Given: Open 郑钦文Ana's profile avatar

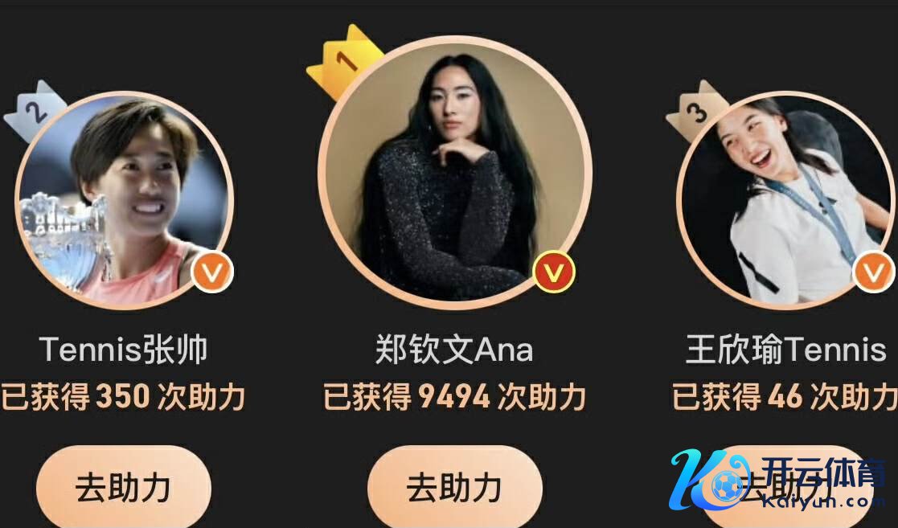Looking at the screenshot, I should (455, 172).
